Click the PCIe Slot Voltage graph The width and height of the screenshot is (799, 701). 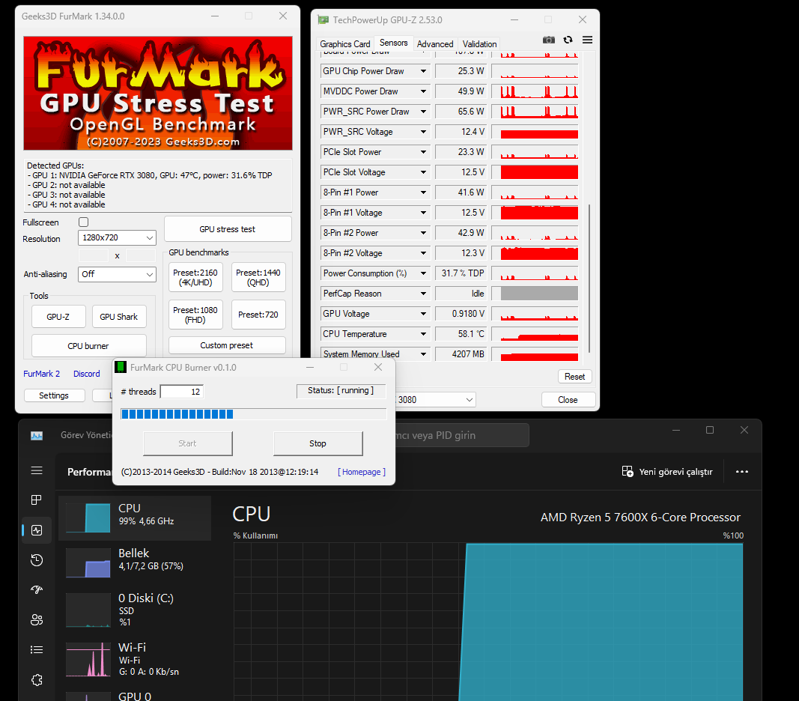tap(535, 172)
